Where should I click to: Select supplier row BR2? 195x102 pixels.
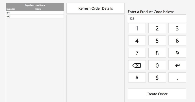pos(35,17)
